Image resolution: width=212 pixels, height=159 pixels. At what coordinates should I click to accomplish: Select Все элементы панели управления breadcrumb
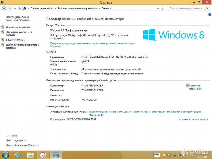tap(77, 9)
